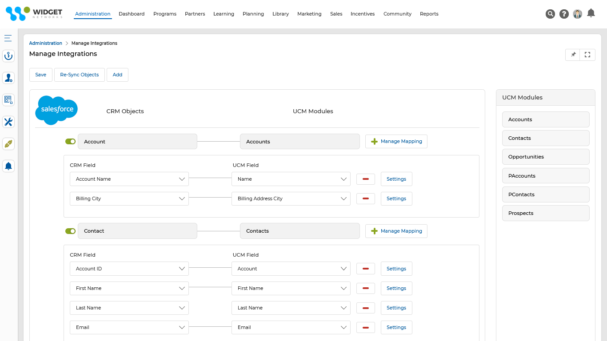
Task: Select Opportunities in the UCM Modules panel
Action: tap(546, 157)
